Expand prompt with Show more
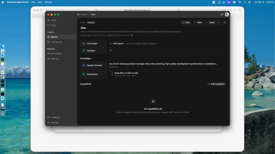Screen dimensions: 275x154 [114, 67]
